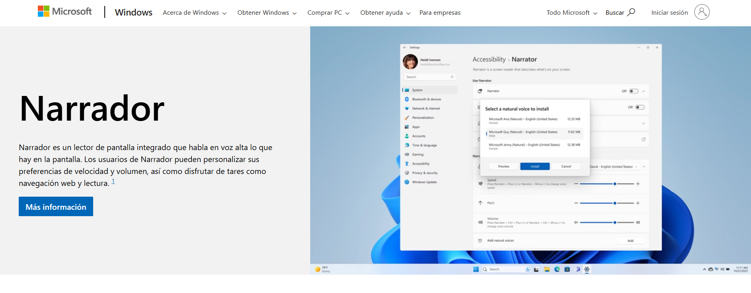
Task: Expand Obtener Windows menu
Action: click(267, 13)
